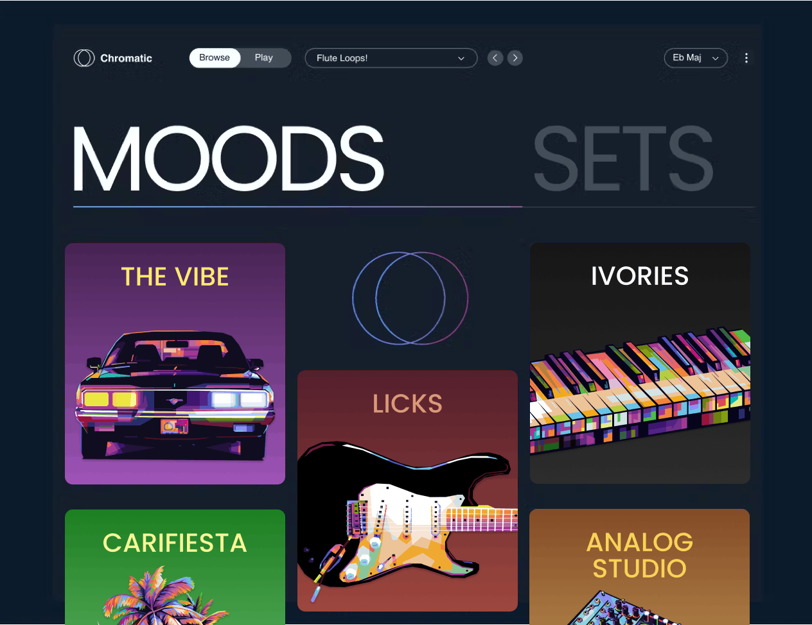Screen dimensions: 812x625
Task: Select the MOODS tab
Action: (x=229, y=159)
